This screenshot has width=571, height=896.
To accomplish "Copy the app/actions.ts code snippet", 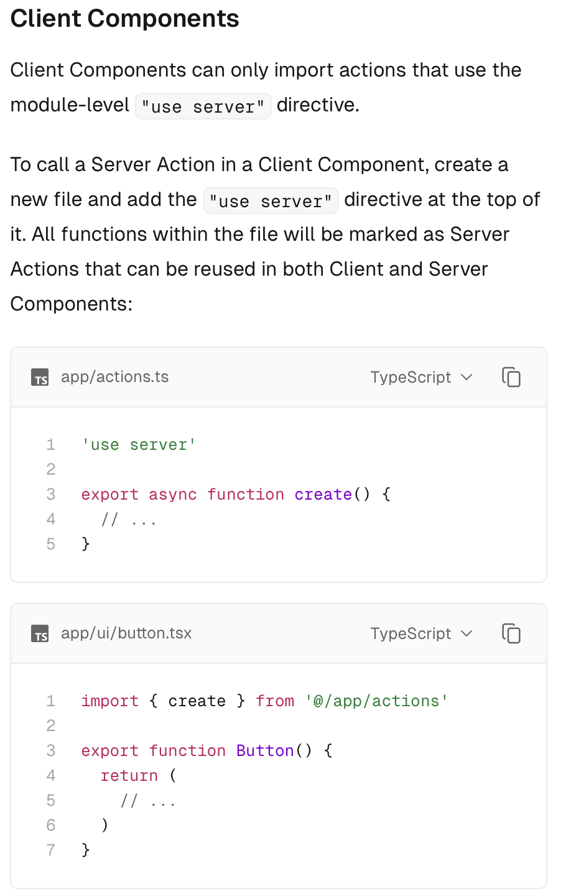I will click(511, 377).
